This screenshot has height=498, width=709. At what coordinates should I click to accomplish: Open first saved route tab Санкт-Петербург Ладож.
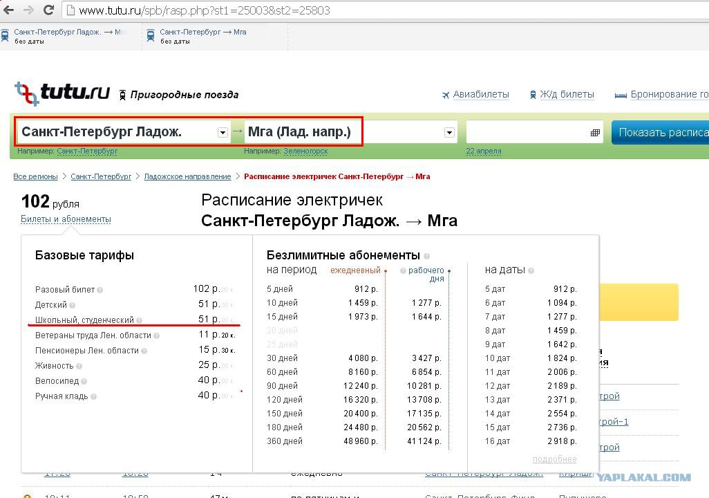point(70,33)
